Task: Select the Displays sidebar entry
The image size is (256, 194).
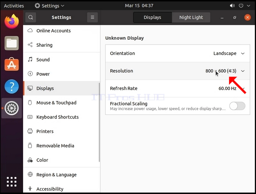Action: [x=62, y=88]
